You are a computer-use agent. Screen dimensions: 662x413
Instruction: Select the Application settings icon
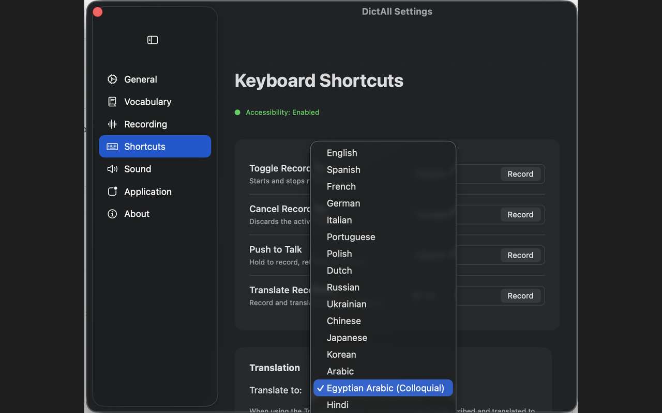pos(112,192)
